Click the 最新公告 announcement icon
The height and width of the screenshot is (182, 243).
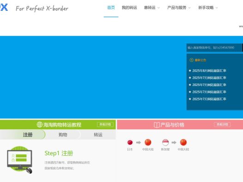click(x=191, y=60)
